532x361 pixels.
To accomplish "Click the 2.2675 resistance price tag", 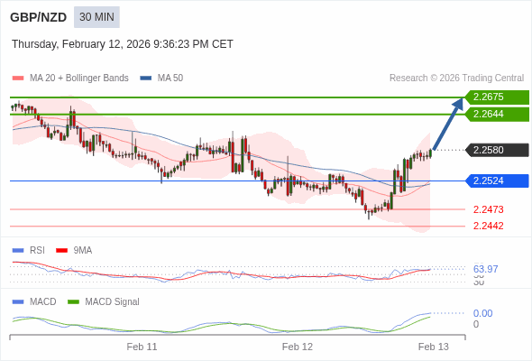I will pyautogui.click(x=497, y=97).
